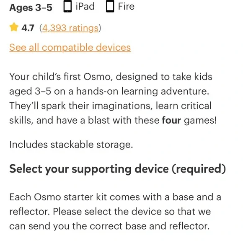
Task: Click the 4.7 rating score
Action: click(28, 28)
